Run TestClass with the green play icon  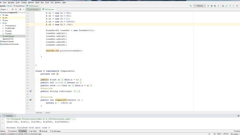pos(208,6)
